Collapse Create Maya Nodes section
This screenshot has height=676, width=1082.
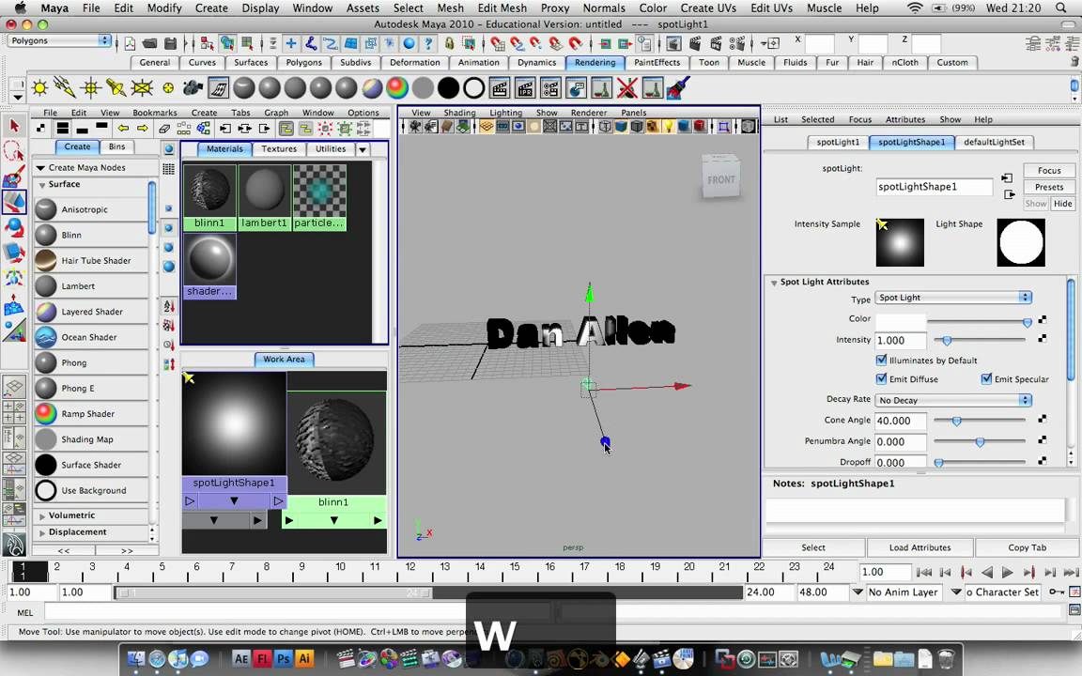(40, 168)
